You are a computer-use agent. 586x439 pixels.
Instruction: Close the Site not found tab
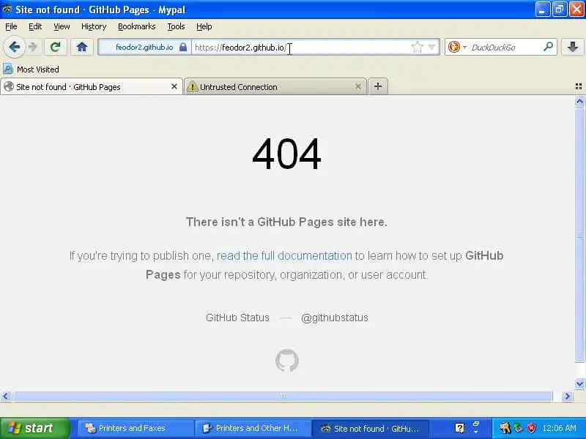coord(174,86)
